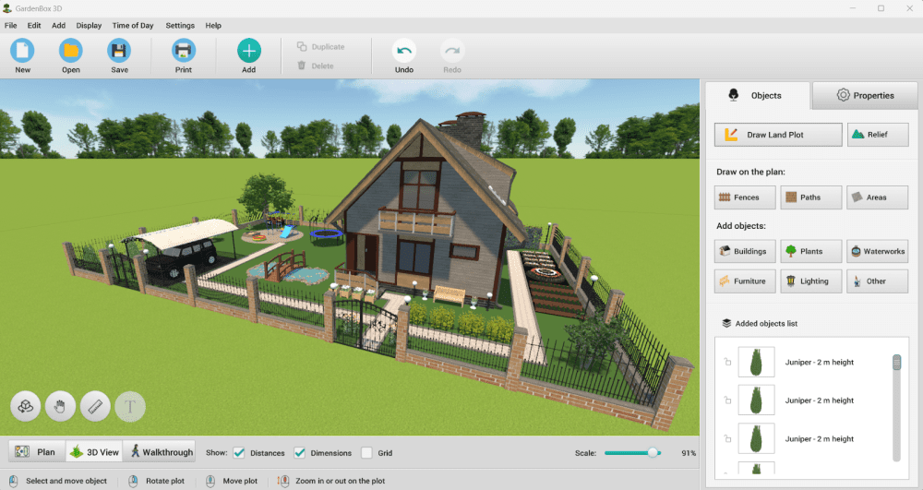Undo the last action
This screenshot has width=923, height=490.
tap(404, 51)
